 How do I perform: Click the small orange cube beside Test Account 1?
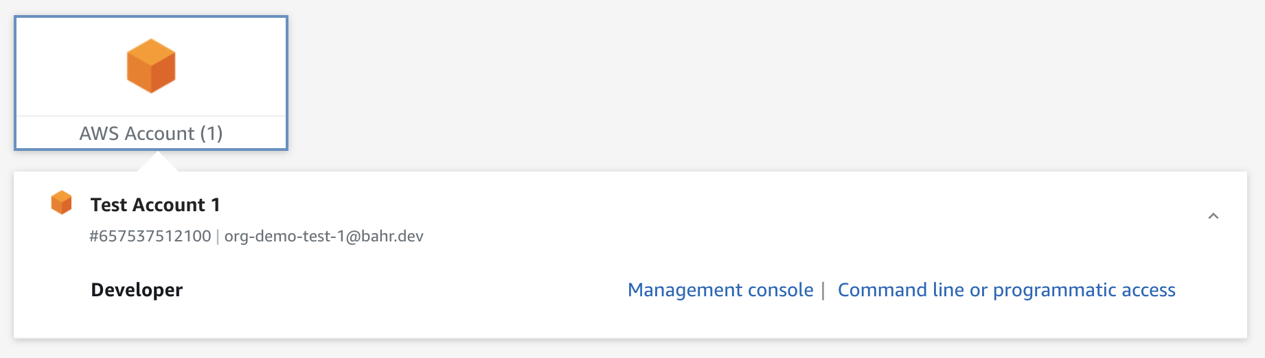point(62,203)
